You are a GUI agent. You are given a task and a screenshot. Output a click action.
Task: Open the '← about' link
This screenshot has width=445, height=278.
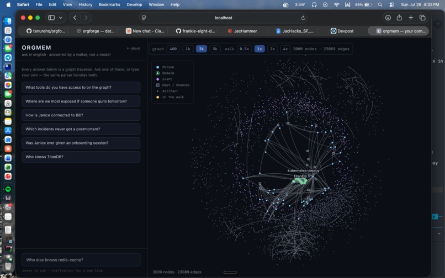click(x=134, y=49)
